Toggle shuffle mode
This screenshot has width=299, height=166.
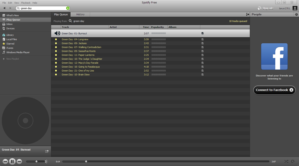click(286, 161)
